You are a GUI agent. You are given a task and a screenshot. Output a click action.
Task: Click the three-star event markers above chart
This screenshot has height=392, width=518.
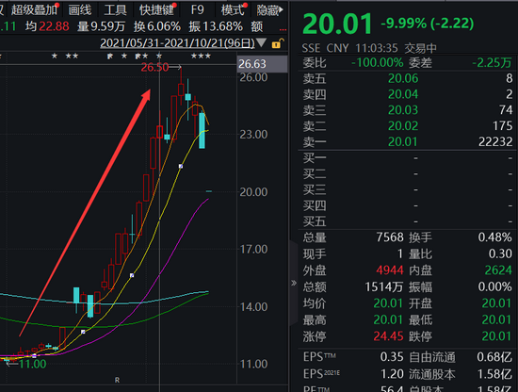[201, 57]
